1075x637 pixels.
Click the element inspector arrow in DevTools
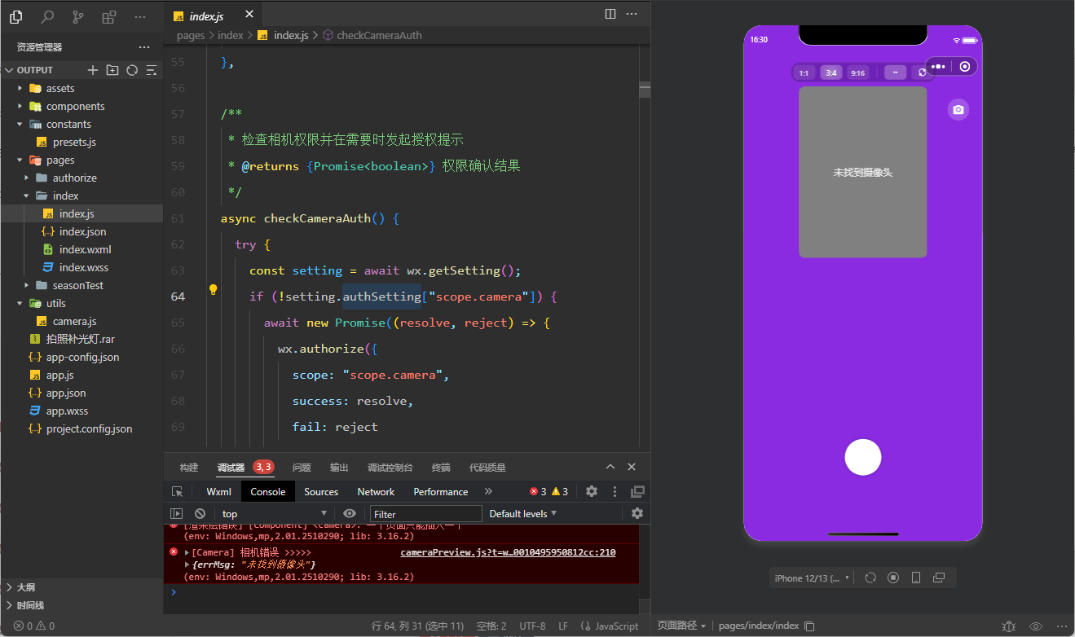[177, 491]
